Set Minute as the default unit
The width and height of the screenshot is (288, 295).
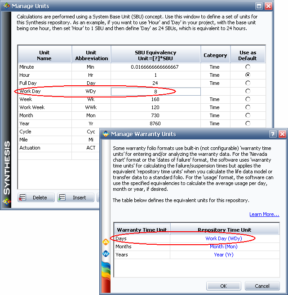point(247,67)
